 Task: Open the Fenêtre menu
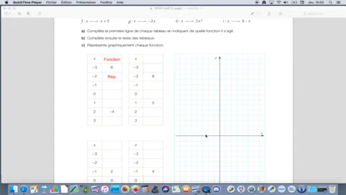point(106,3)
